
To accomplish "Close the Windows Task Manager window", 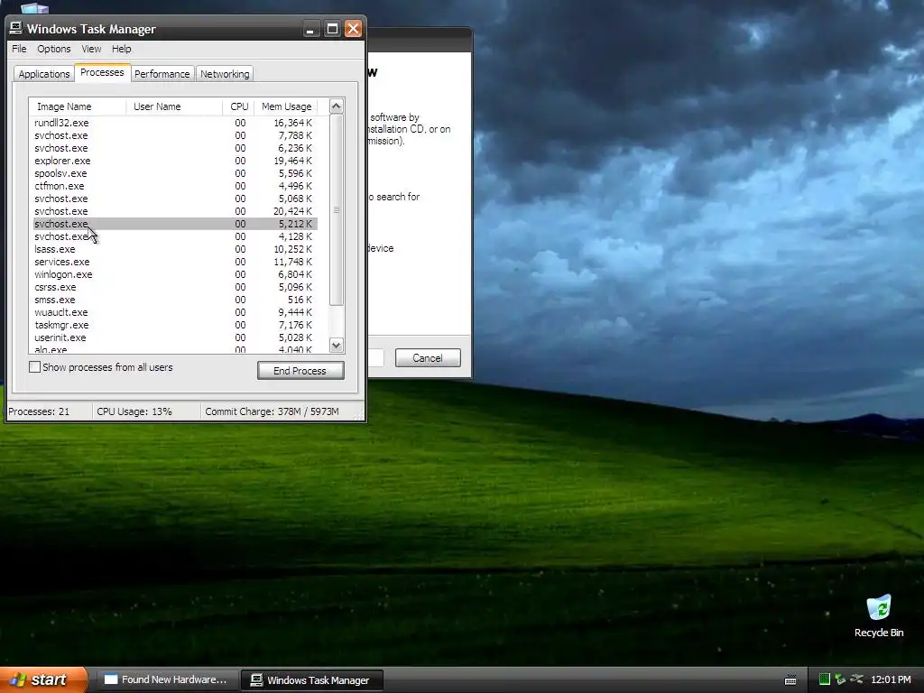I will coord(353,29).
